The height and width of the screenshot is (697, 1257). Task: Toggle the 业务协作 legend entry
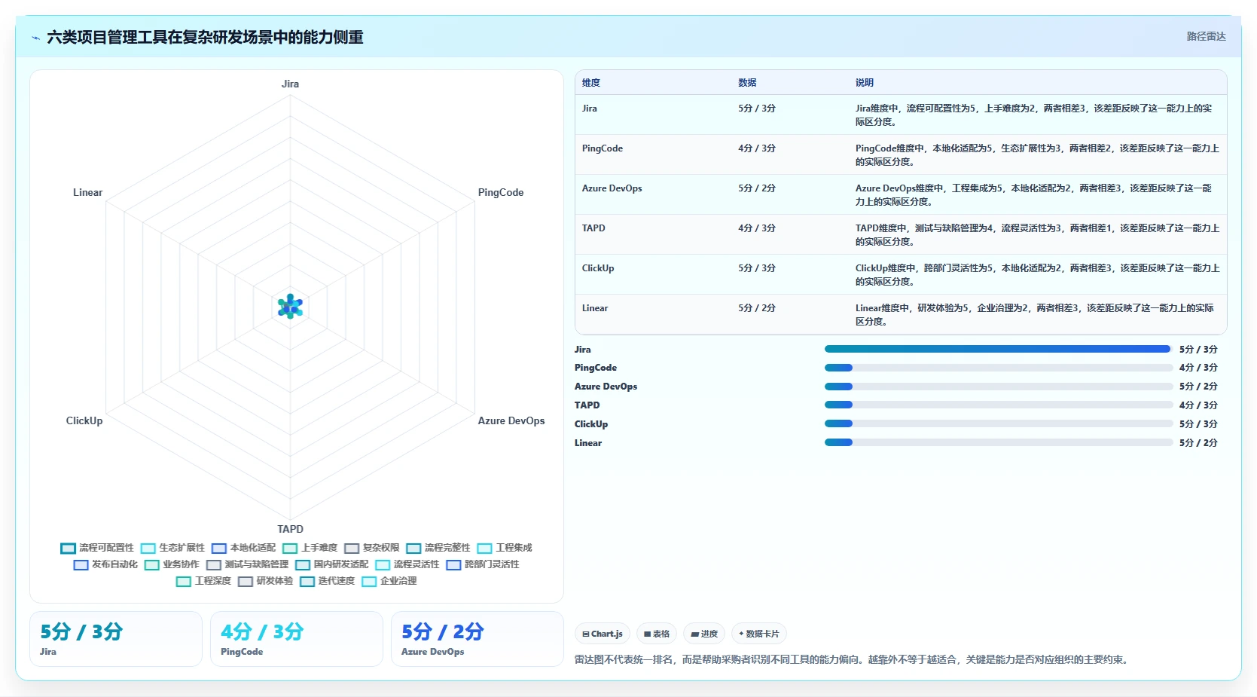172,564
